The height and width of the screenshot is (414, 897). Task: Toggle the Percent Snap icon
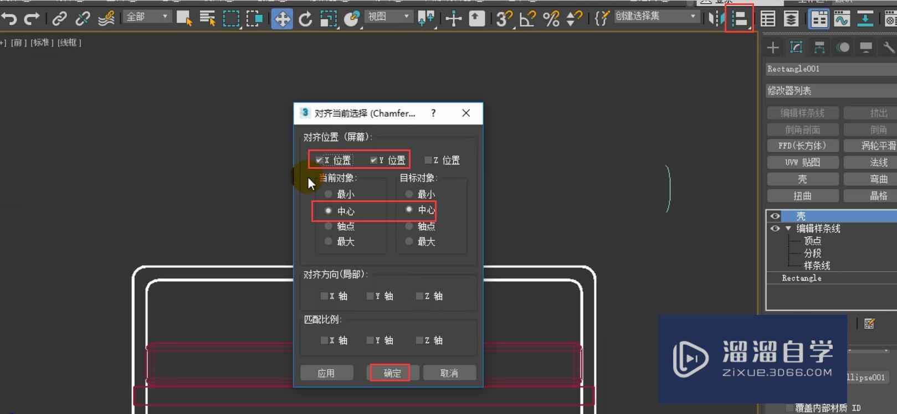pos(551,19)
